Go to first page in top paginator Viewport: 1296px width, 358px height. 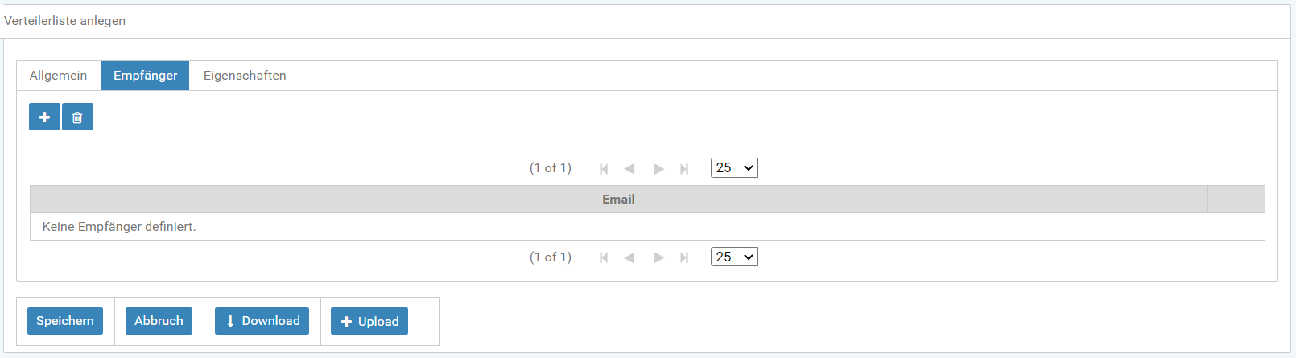[x=604, y=169]
